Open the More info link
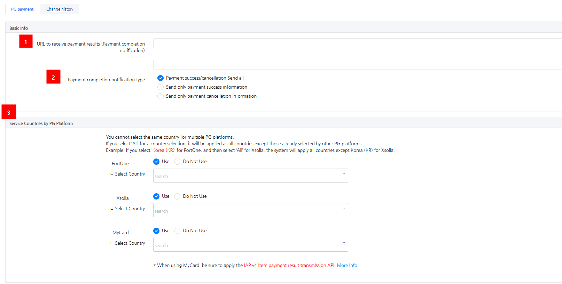Viewport: 562px width, 284px height. (x=347, y=266)
